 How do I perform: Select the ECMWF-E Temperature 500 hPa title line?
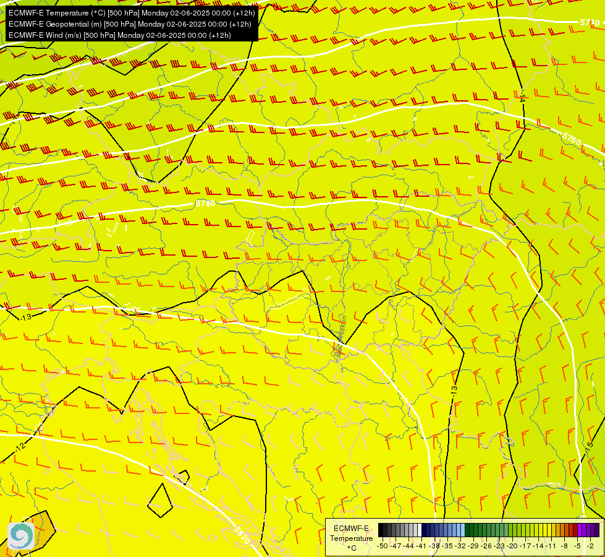pyautogui.click(x=132, y=13)
